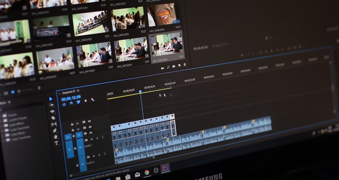Click the 00;00;12;09 playhead timecode
Image resolution: width=339 pixels, height=180 pixels.
pyautogui.click(x=71, y=98)
